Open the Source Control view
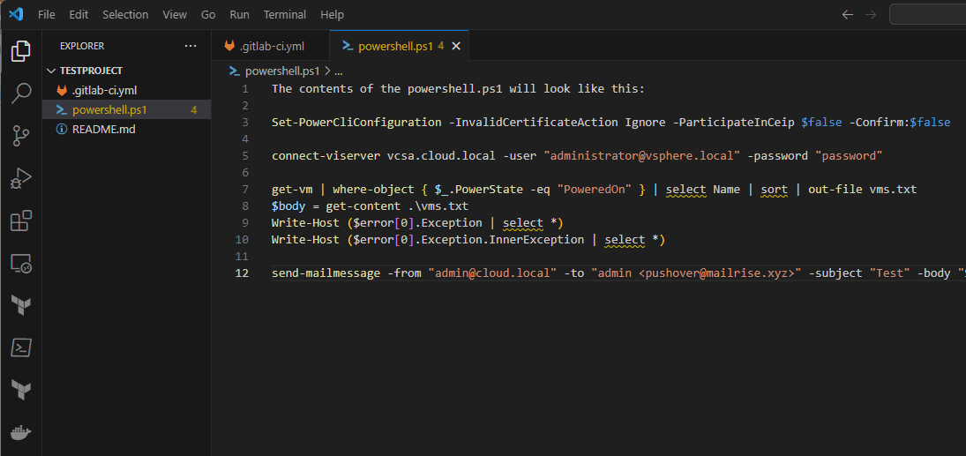This screenshot has height=456, width=966. pos(20,135)
